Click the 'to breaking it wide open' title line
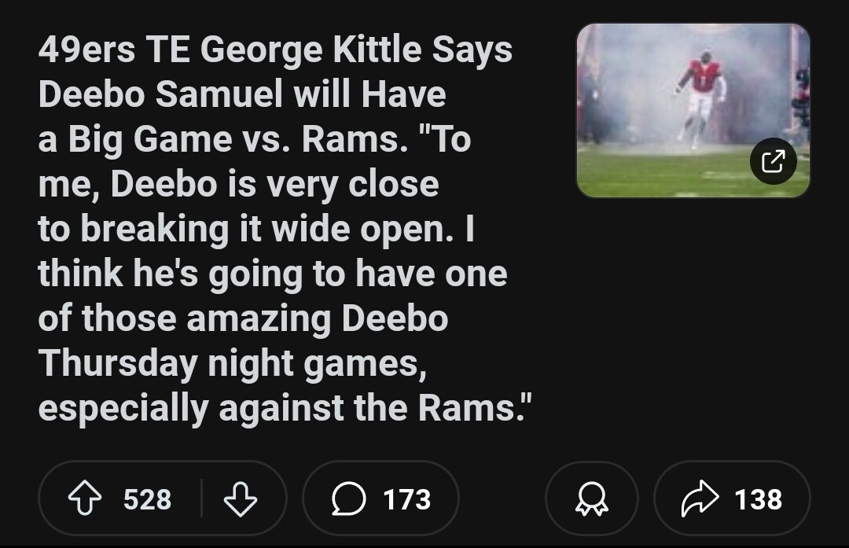The image size is (849, 548). [x=255, y=229]
